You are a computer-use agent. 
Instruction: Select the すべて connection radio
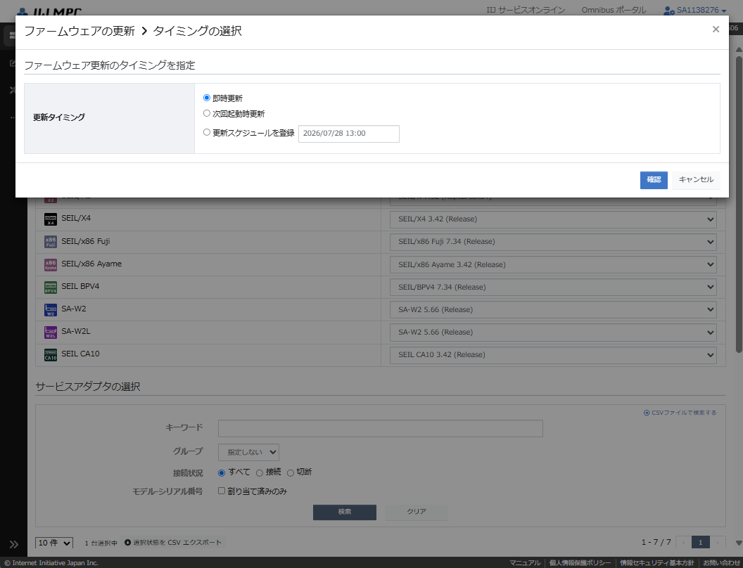pyautogui.click(x=222, y=473)
